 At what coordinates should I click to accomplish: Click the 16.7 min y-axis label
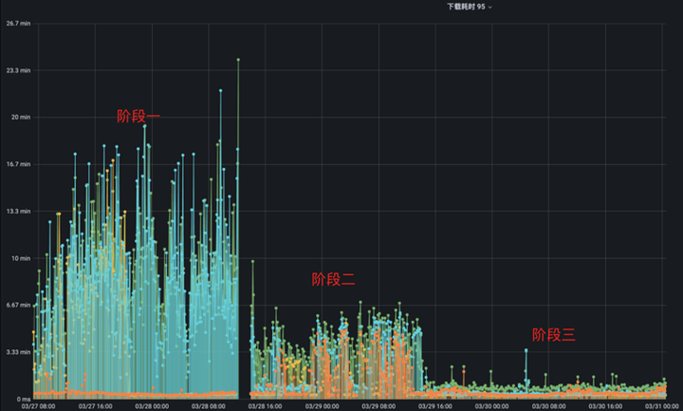point(18,164)
